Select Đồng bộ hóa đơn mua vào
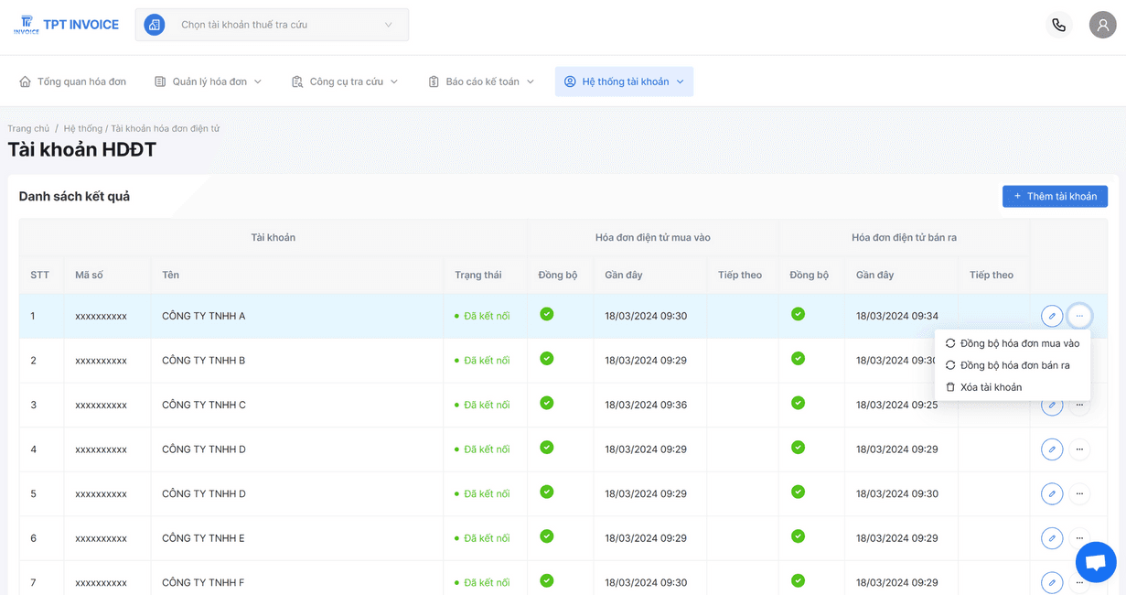Viewport: 1126px width, 595px height. (1013, 343)
